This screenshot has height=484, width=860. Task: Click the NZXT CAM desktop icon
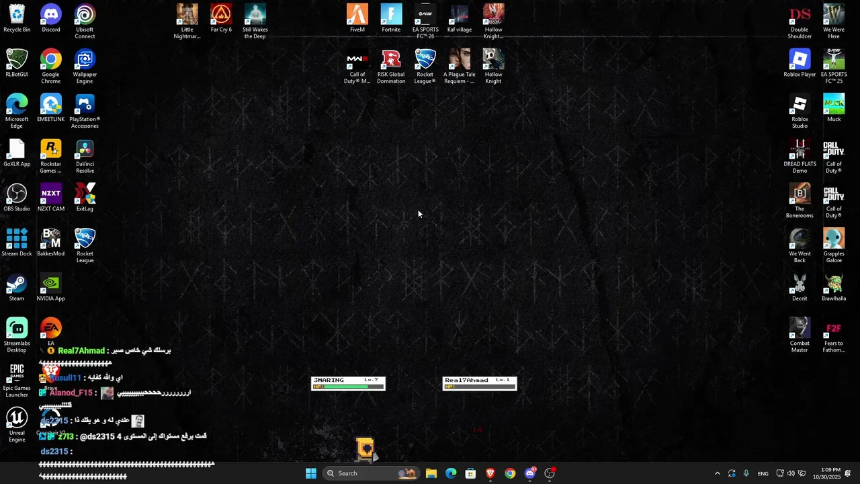tap(51, 198)
